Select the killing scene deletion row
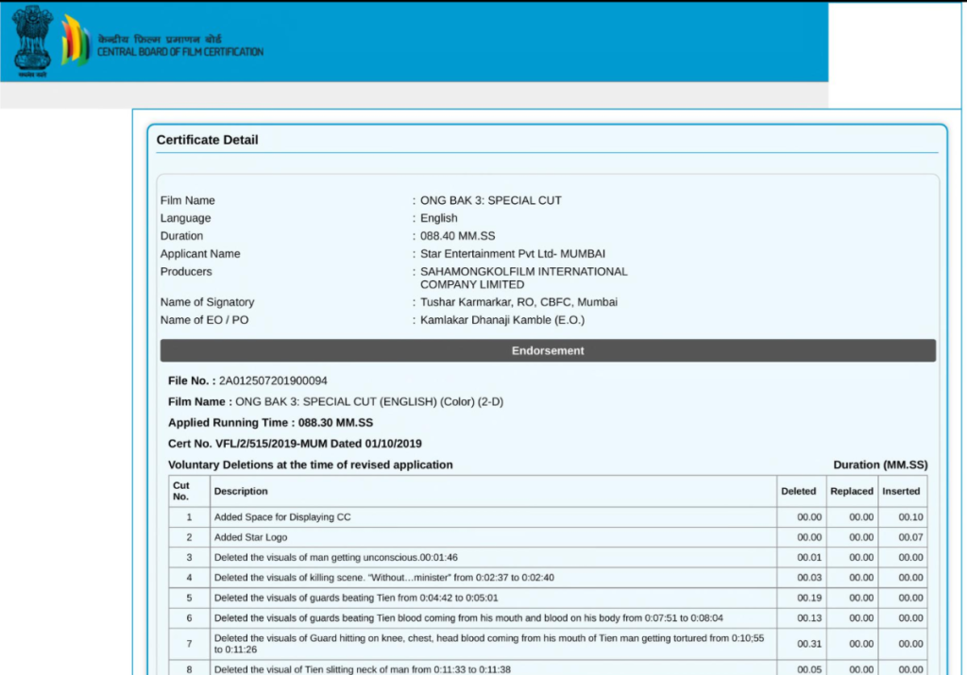Viewport: 967px width, 675px height. [x=548, y=578]
